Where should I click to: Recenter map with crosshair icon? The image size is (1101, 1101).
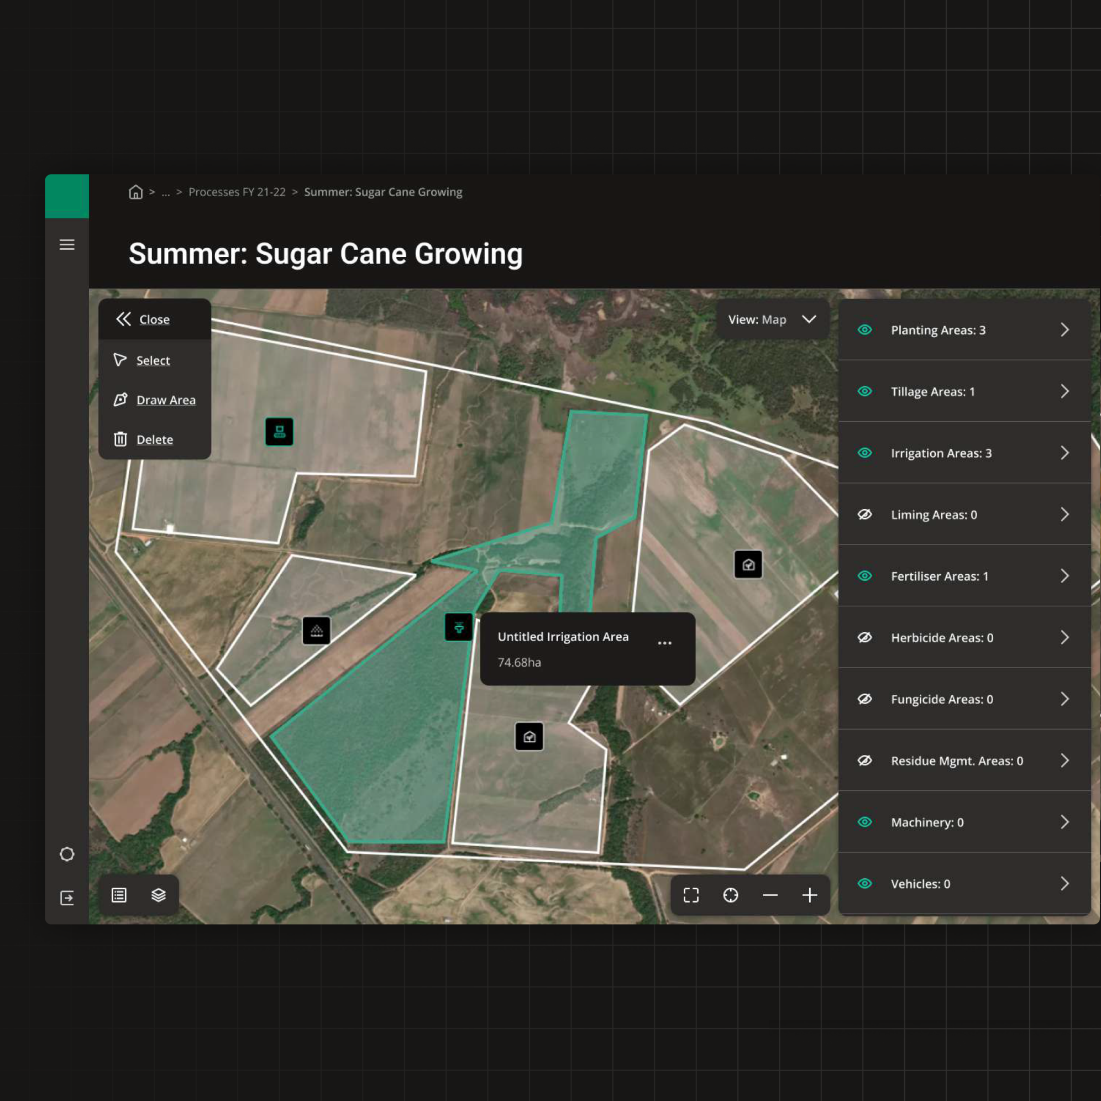731,895
